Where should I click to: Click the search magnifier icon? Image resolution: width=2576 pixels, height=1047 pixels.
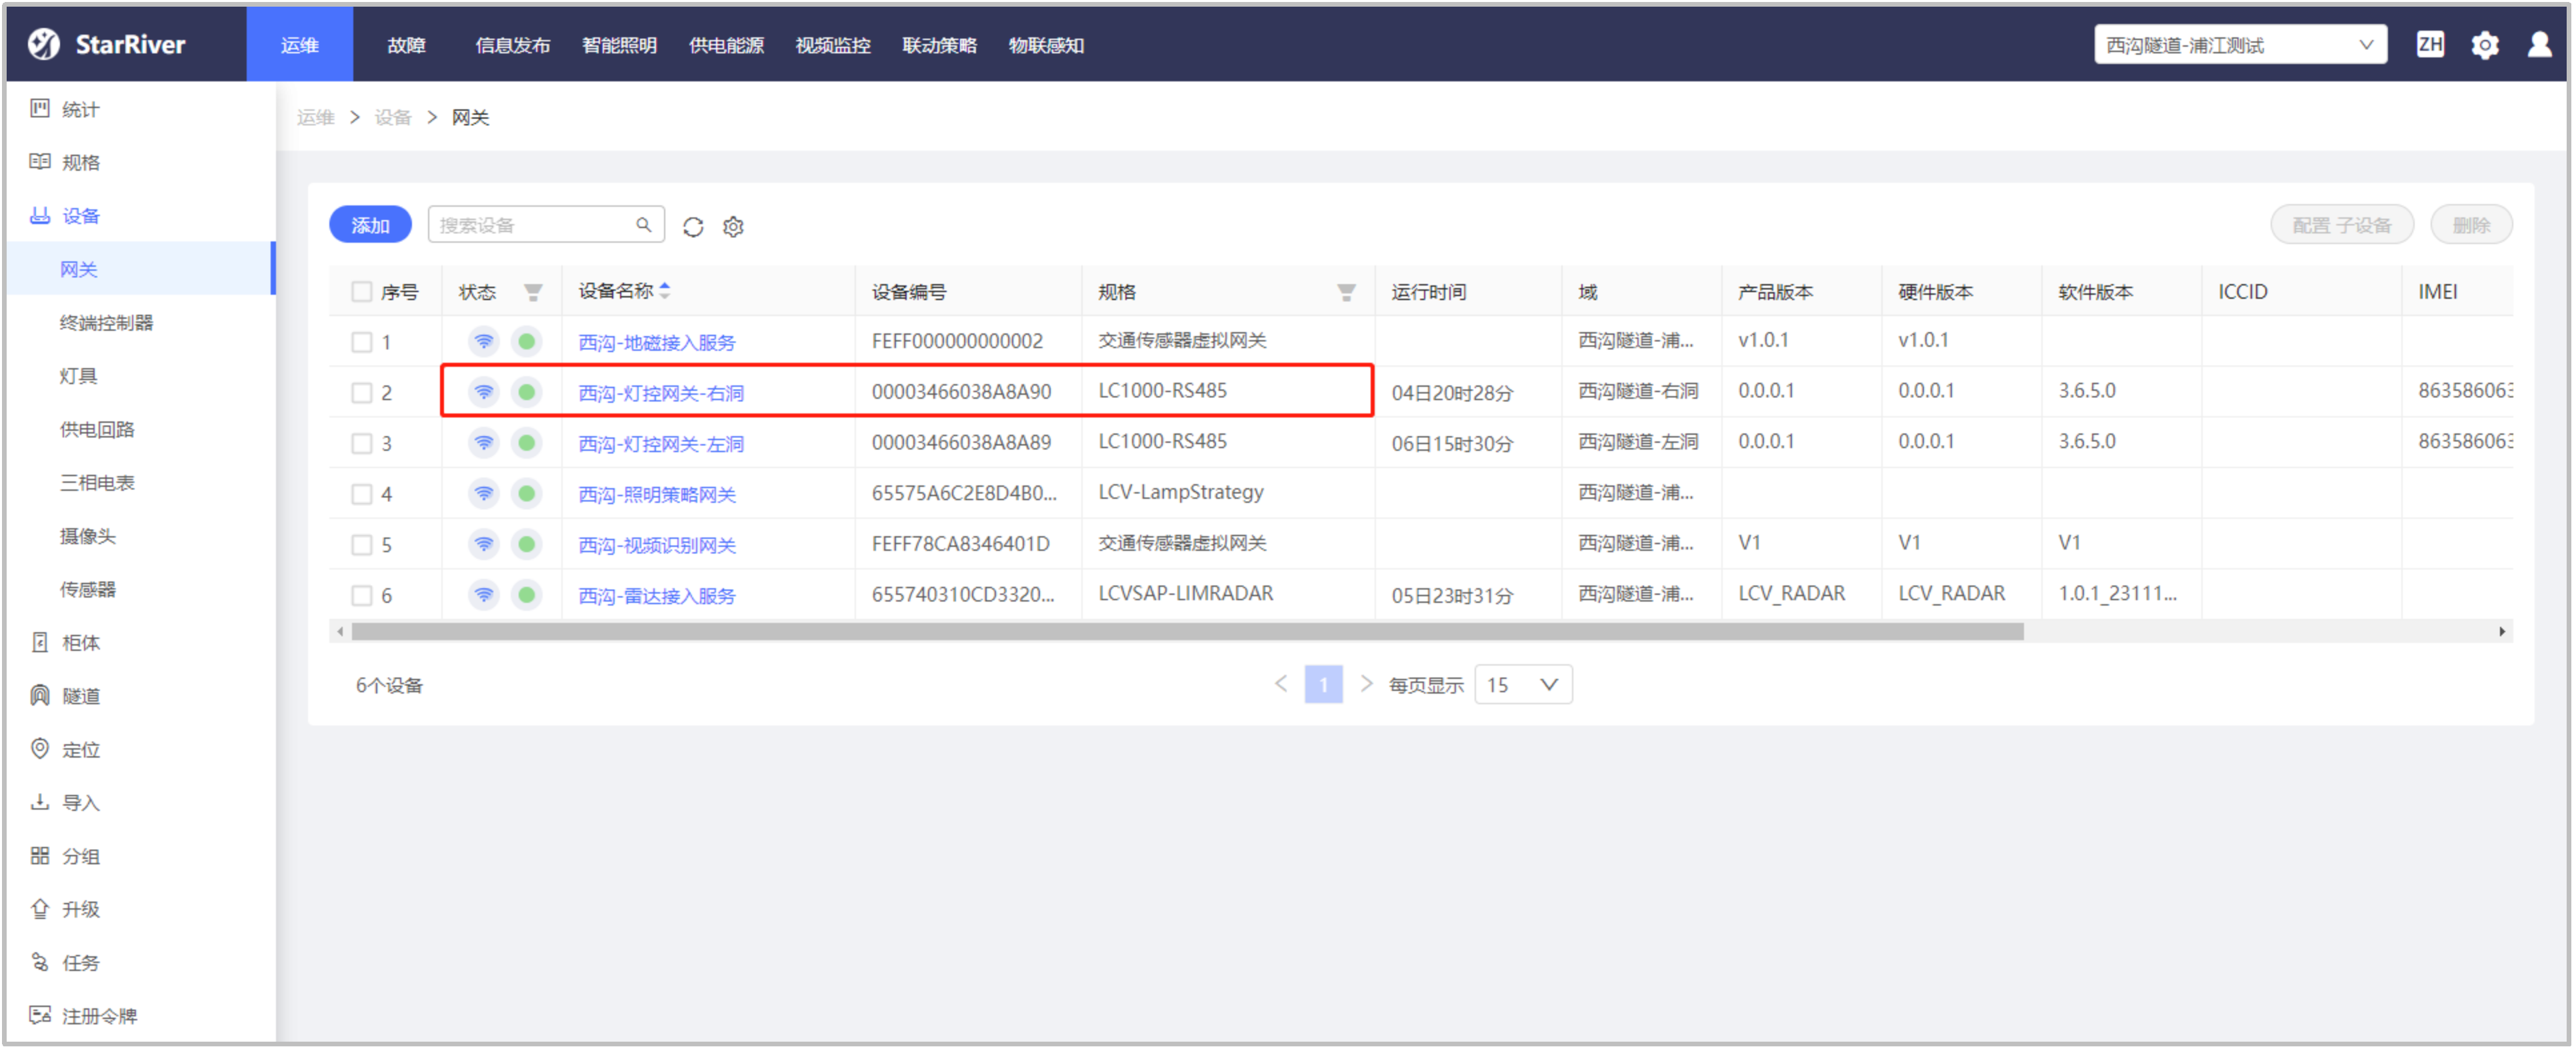(644, 225)
